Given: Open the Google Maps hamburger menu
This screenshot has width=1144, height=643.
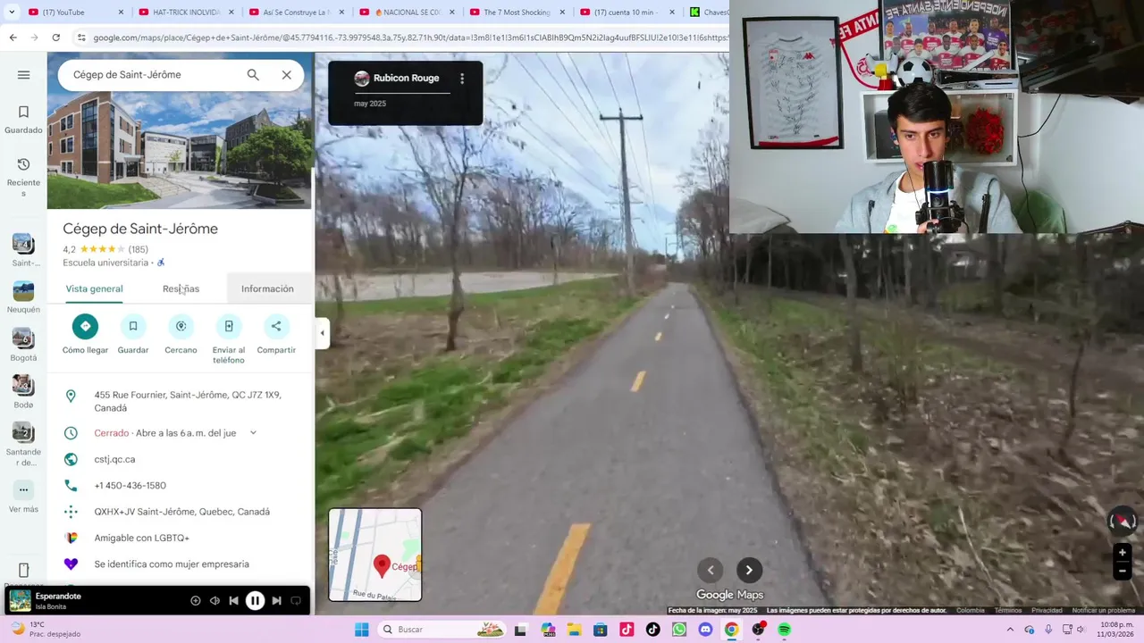Looking at the screenshot, I should tap(23, 75).
